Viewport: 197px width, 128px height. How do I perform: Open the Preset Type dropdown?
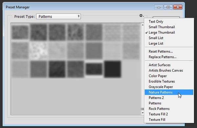point(58,16)
